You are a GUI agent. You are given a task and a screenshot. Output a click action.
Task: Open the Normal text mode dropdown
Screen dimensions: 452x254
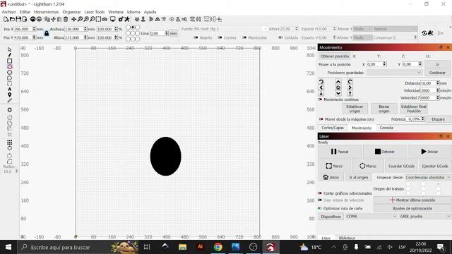[395, 29]
